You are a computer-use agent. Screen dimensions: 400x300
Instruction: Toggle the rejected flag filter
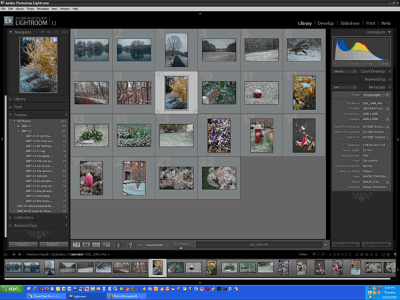coord(324,255)
